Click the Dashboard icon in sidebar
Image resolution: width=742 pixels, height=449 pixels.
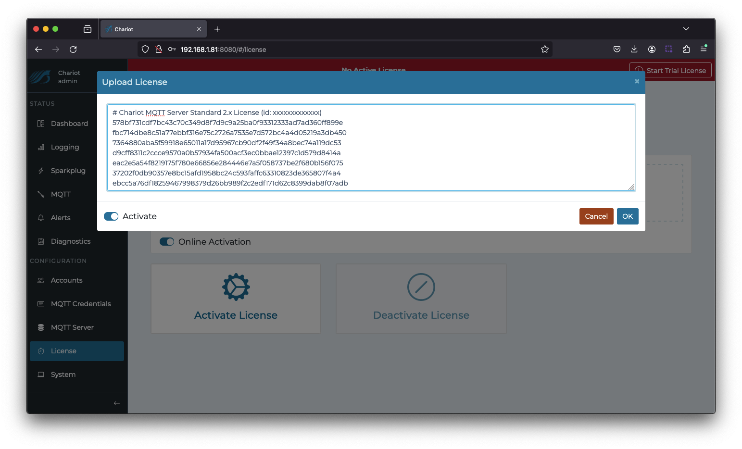41,124
